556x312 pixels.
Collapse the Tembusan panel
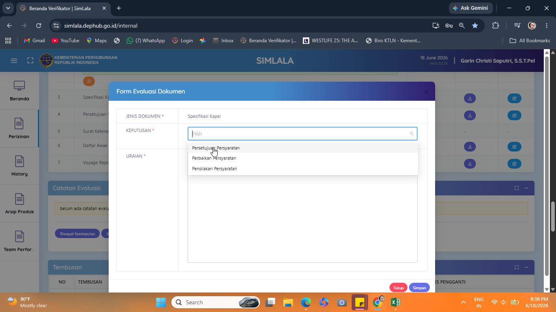(x=526, y=267)
